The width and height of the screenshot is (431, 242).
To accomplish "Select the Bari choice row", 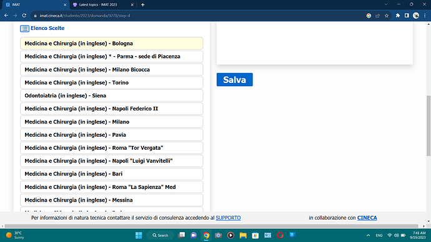I will click(112, 174).
